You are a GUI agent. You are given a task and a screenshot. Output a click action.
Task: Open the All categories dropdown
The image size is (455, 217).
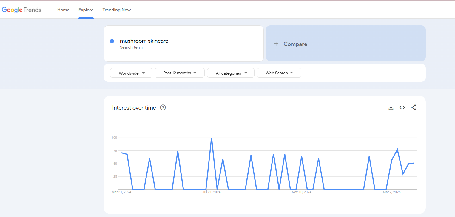click(x=231, y=73)
